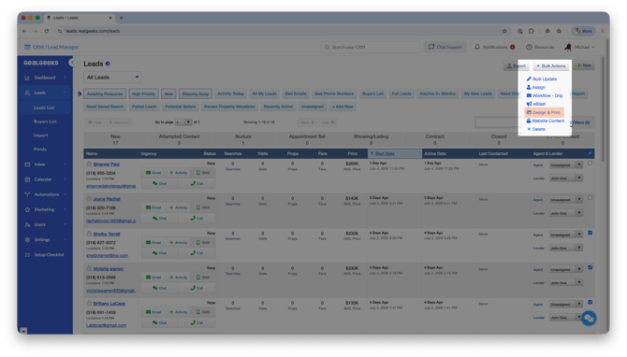Image resolution: width=627 pixels, height=357 pixels.
Task: Click the High Priority filter button
Action: click(x=143, y=93)
